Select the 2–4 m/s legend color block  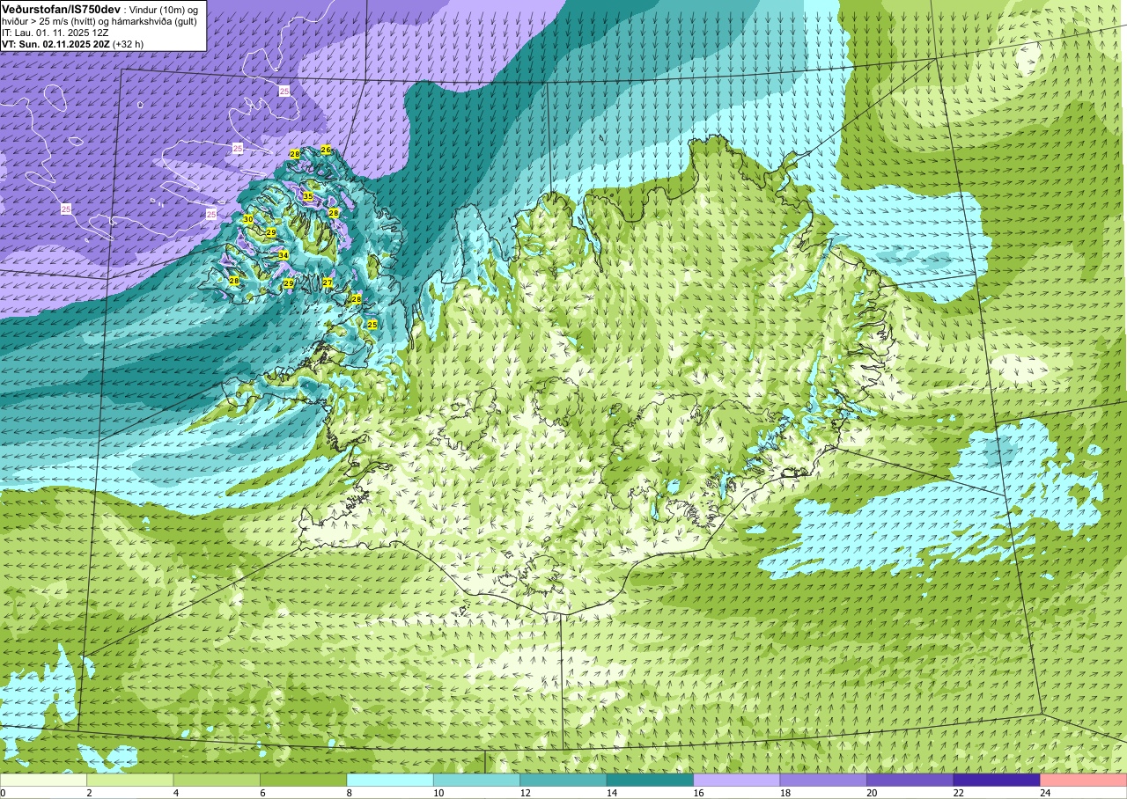pos(130,780)
